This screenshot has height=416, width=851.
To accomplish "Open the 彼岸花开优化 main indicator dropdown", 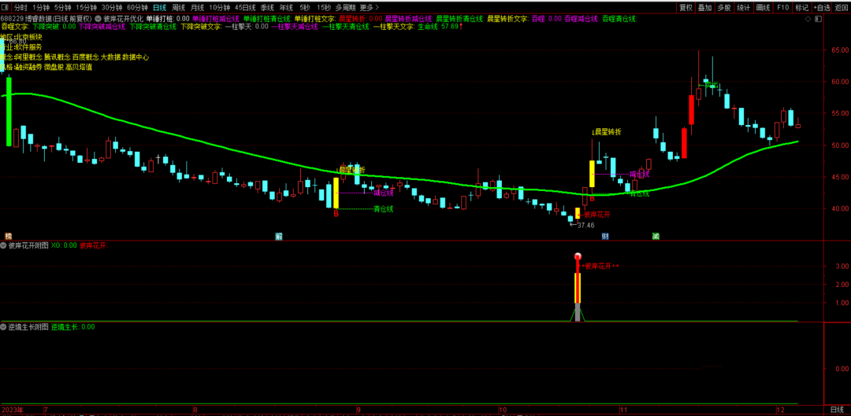I will click(x=97, y=18).
